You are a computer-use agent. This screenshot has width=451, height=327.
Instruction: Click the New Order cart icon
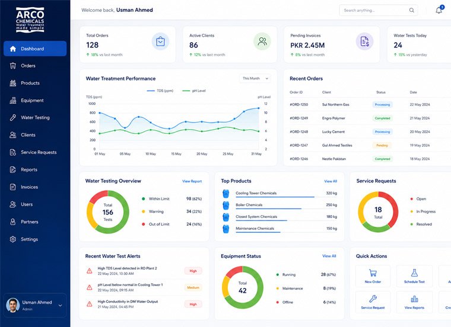[x=373, y=272]
